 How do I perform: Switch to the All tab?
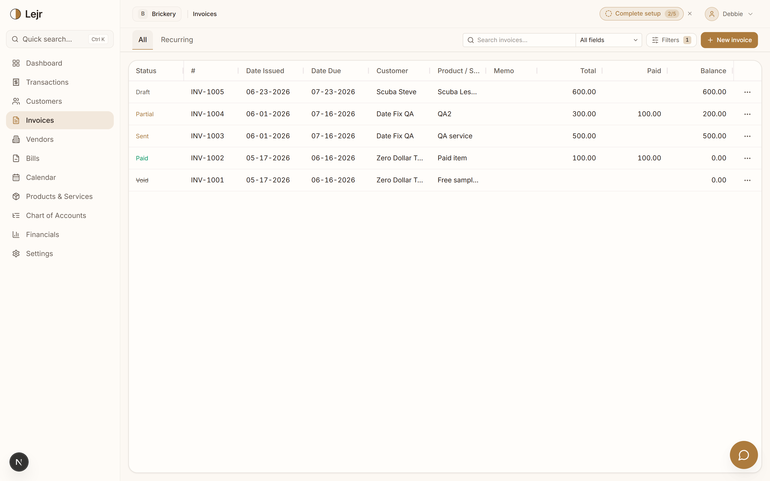(x=143, y=40)
